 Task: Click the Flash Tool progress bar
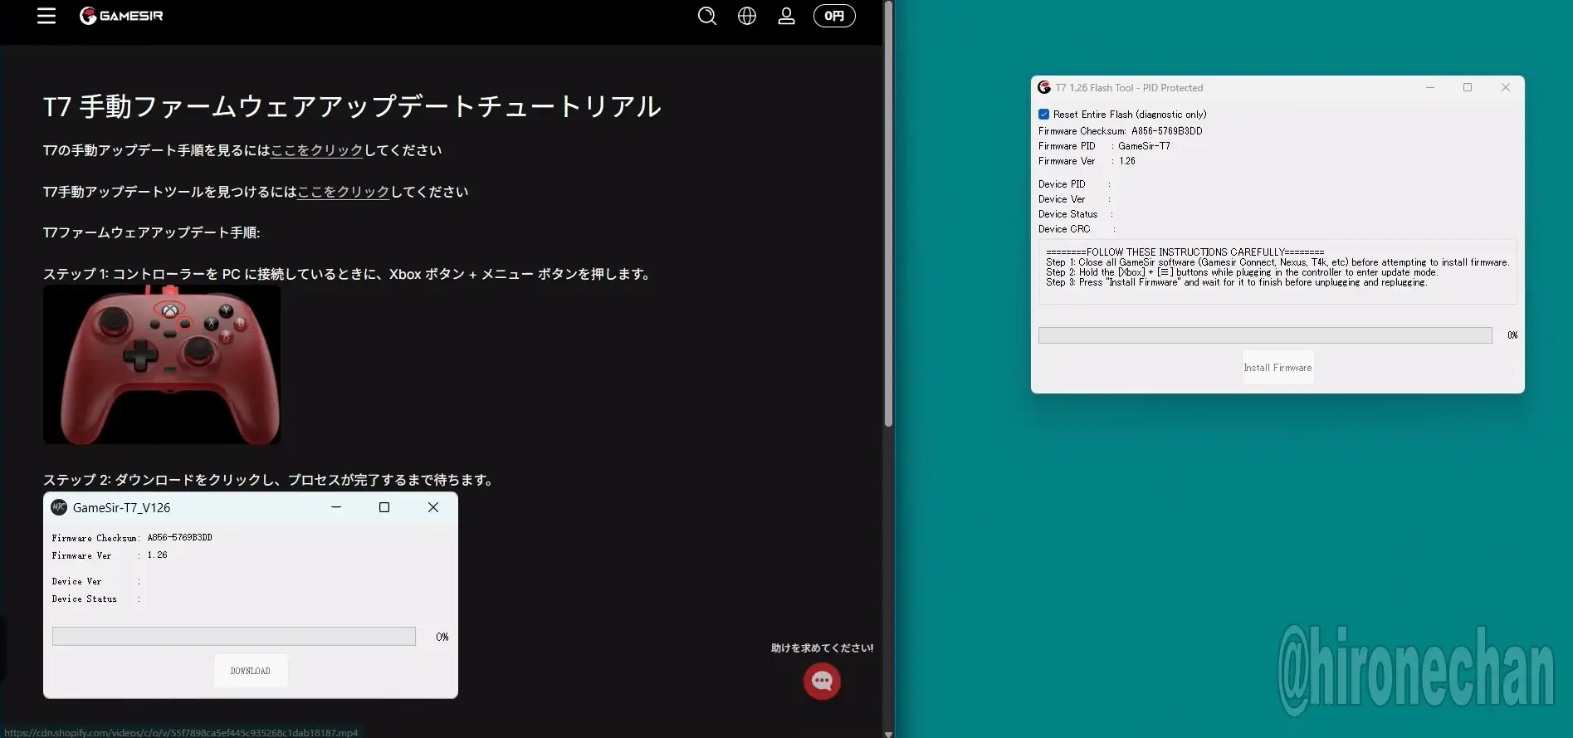coord(1264,335)
